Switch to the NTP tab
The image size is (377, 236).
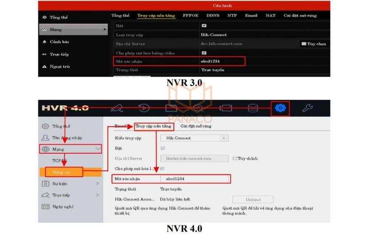coord(232,15)
